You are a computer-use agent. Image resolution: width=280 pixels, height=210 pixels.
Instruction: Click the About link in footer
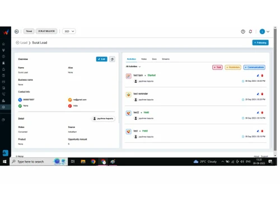coord(256,156)
